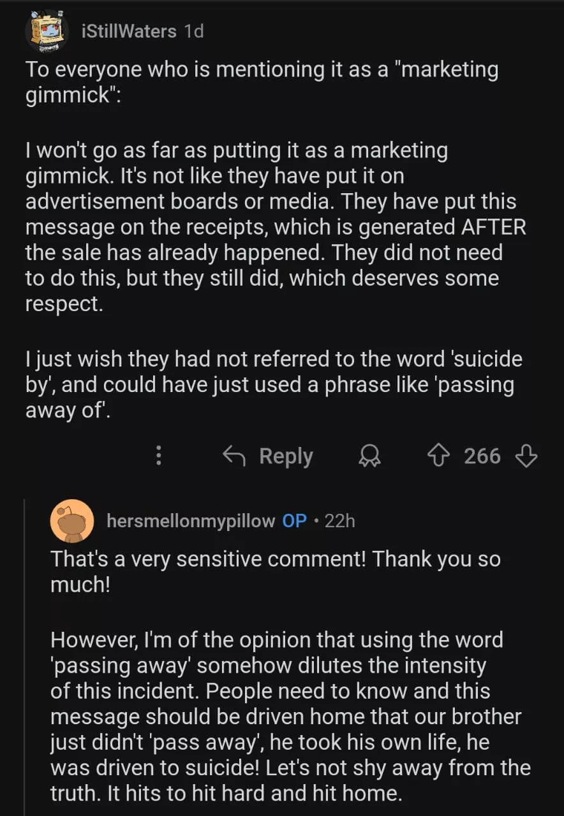Viewport: 564px width, 816px height.
Task: Downvote the iStillWaters comment
Action: click(526, 456)
